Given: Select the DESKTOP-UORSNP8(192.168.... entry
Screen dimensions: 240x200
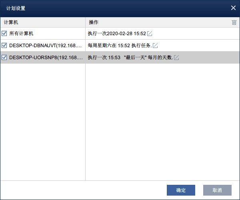Looking at the screenshot, I should (46, 58).
